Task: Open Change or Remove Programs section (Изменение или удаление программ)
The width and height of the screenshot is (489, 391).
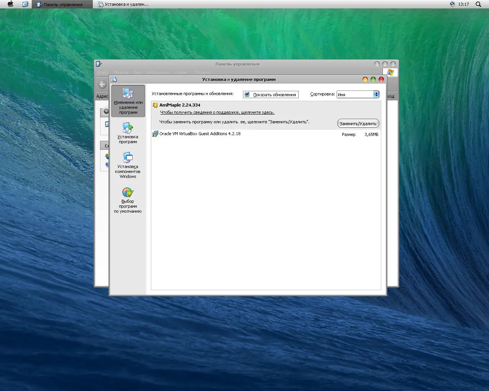Action: 128,101
